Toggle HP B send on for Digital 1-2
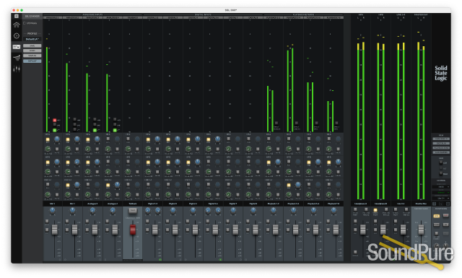The width and height of the screenshot is (462, 278). [148, 162]
